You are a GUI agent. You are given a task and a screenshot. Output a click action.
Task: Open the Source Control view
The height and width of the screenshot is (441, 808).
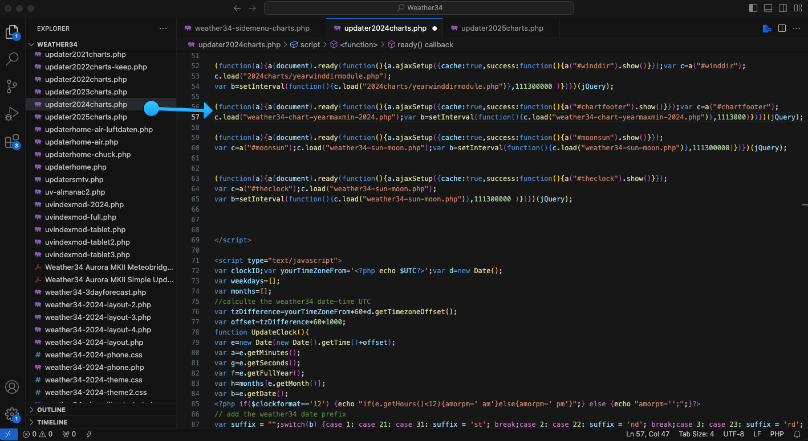(12, 86)
